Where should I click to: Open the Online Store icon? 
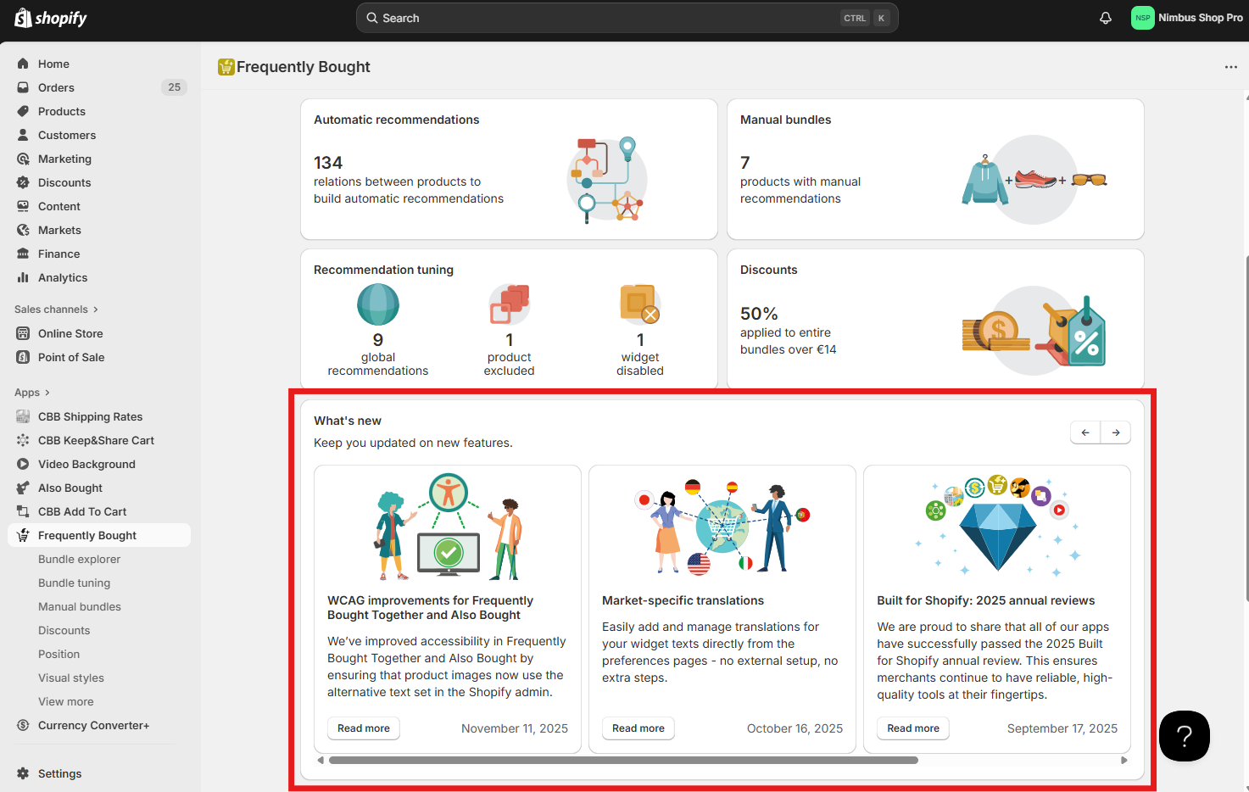point(23,333)
